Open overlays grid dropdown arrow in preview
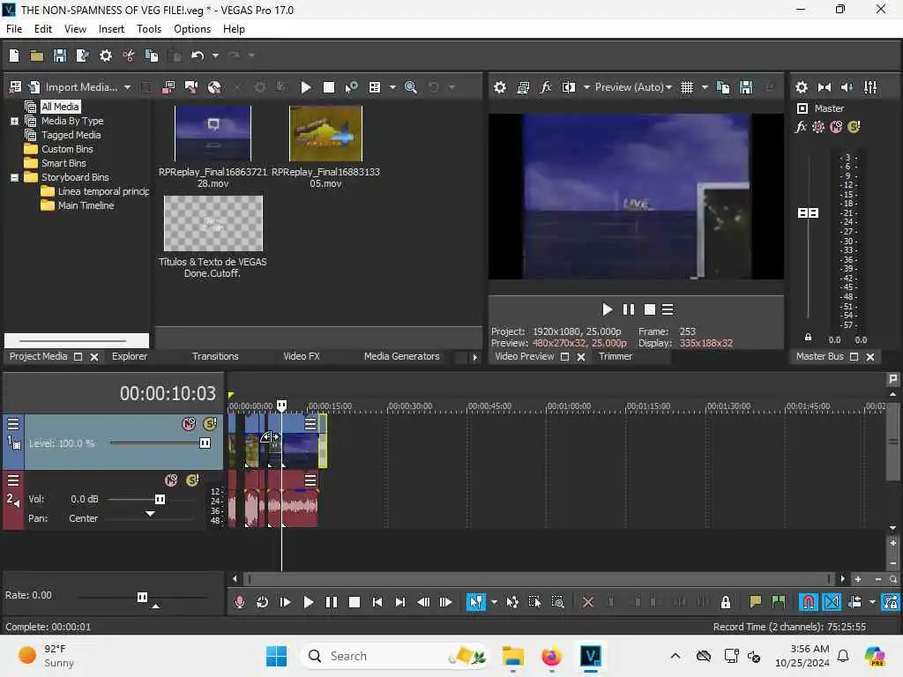This screenshot has height=677, width=903. pos(705,87)
